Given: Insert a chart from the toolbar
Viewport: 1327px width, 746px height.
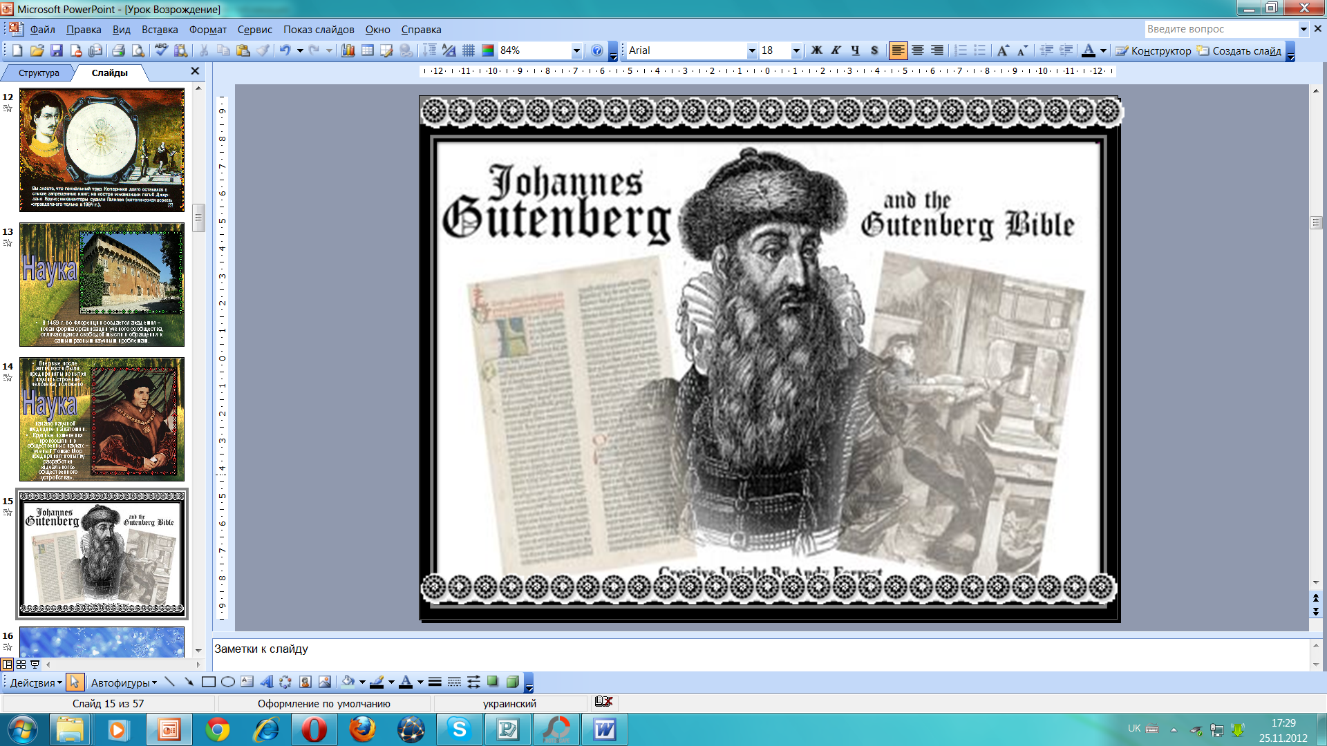Looking at the screenshot, I should click(348, 50).
